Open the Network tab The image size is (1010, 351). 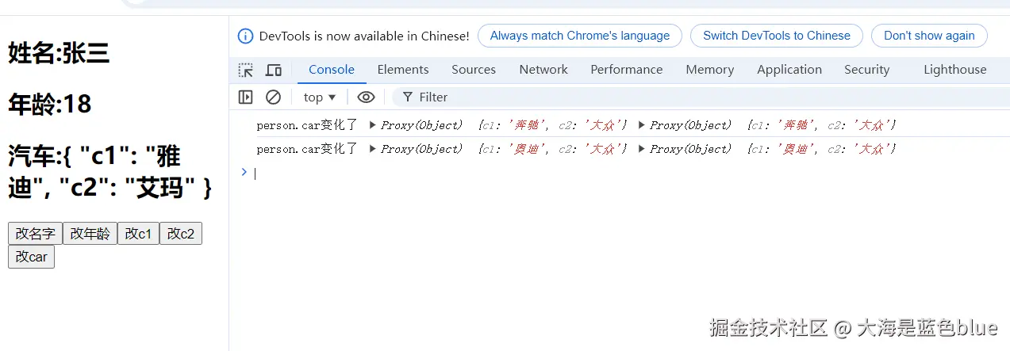[x=543, y=70]
